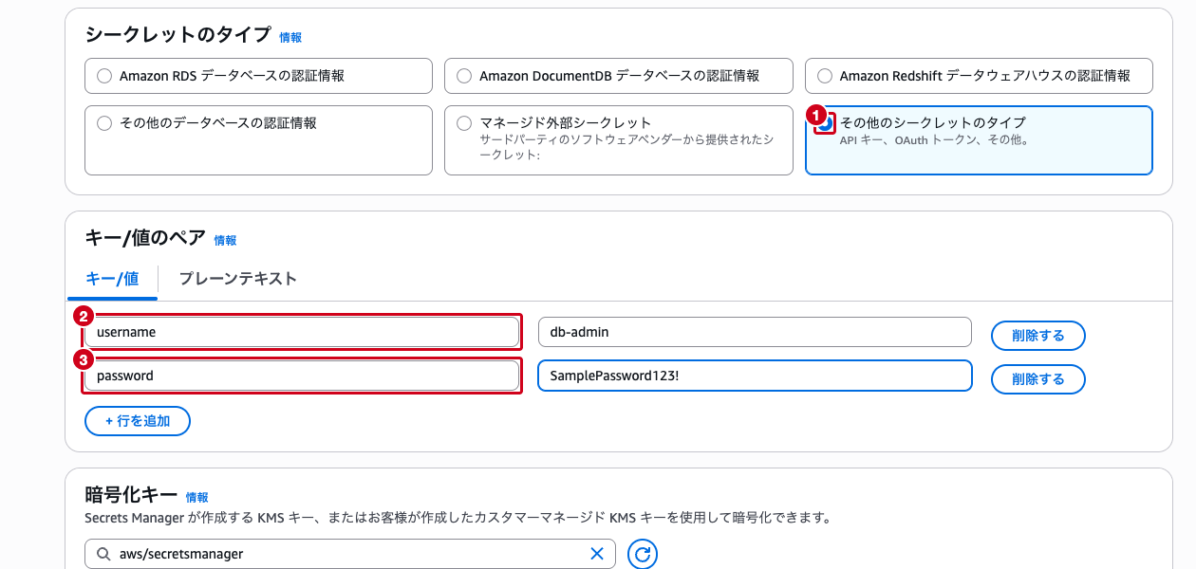The width and height of the screenshot is (1196, 569).
Task: Switch to キー/値 tab
Action: (112, 279)
